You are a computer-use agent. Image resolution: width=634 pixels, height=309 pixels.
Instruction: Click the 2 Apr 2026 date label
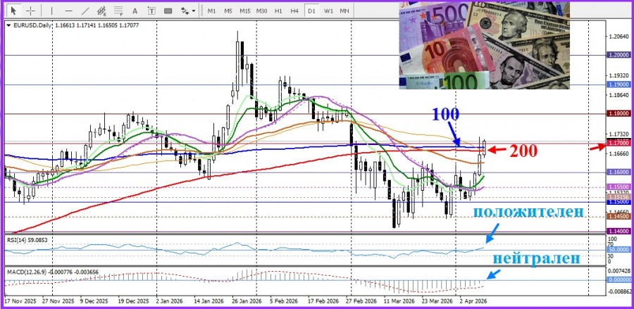[473, 301]
